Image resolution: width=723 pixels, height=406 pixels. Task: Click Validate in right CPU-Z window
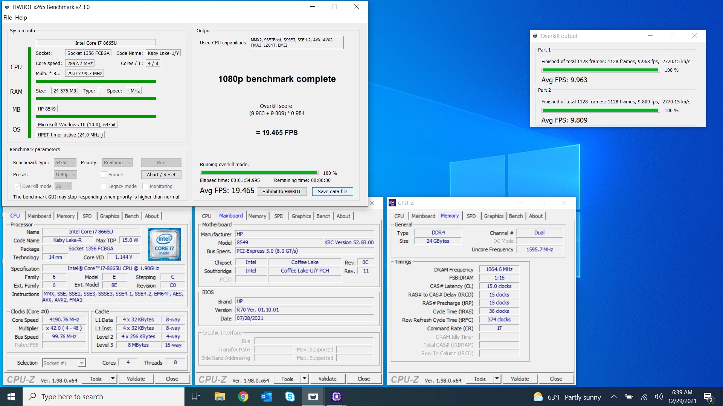(x=520, y=379)
